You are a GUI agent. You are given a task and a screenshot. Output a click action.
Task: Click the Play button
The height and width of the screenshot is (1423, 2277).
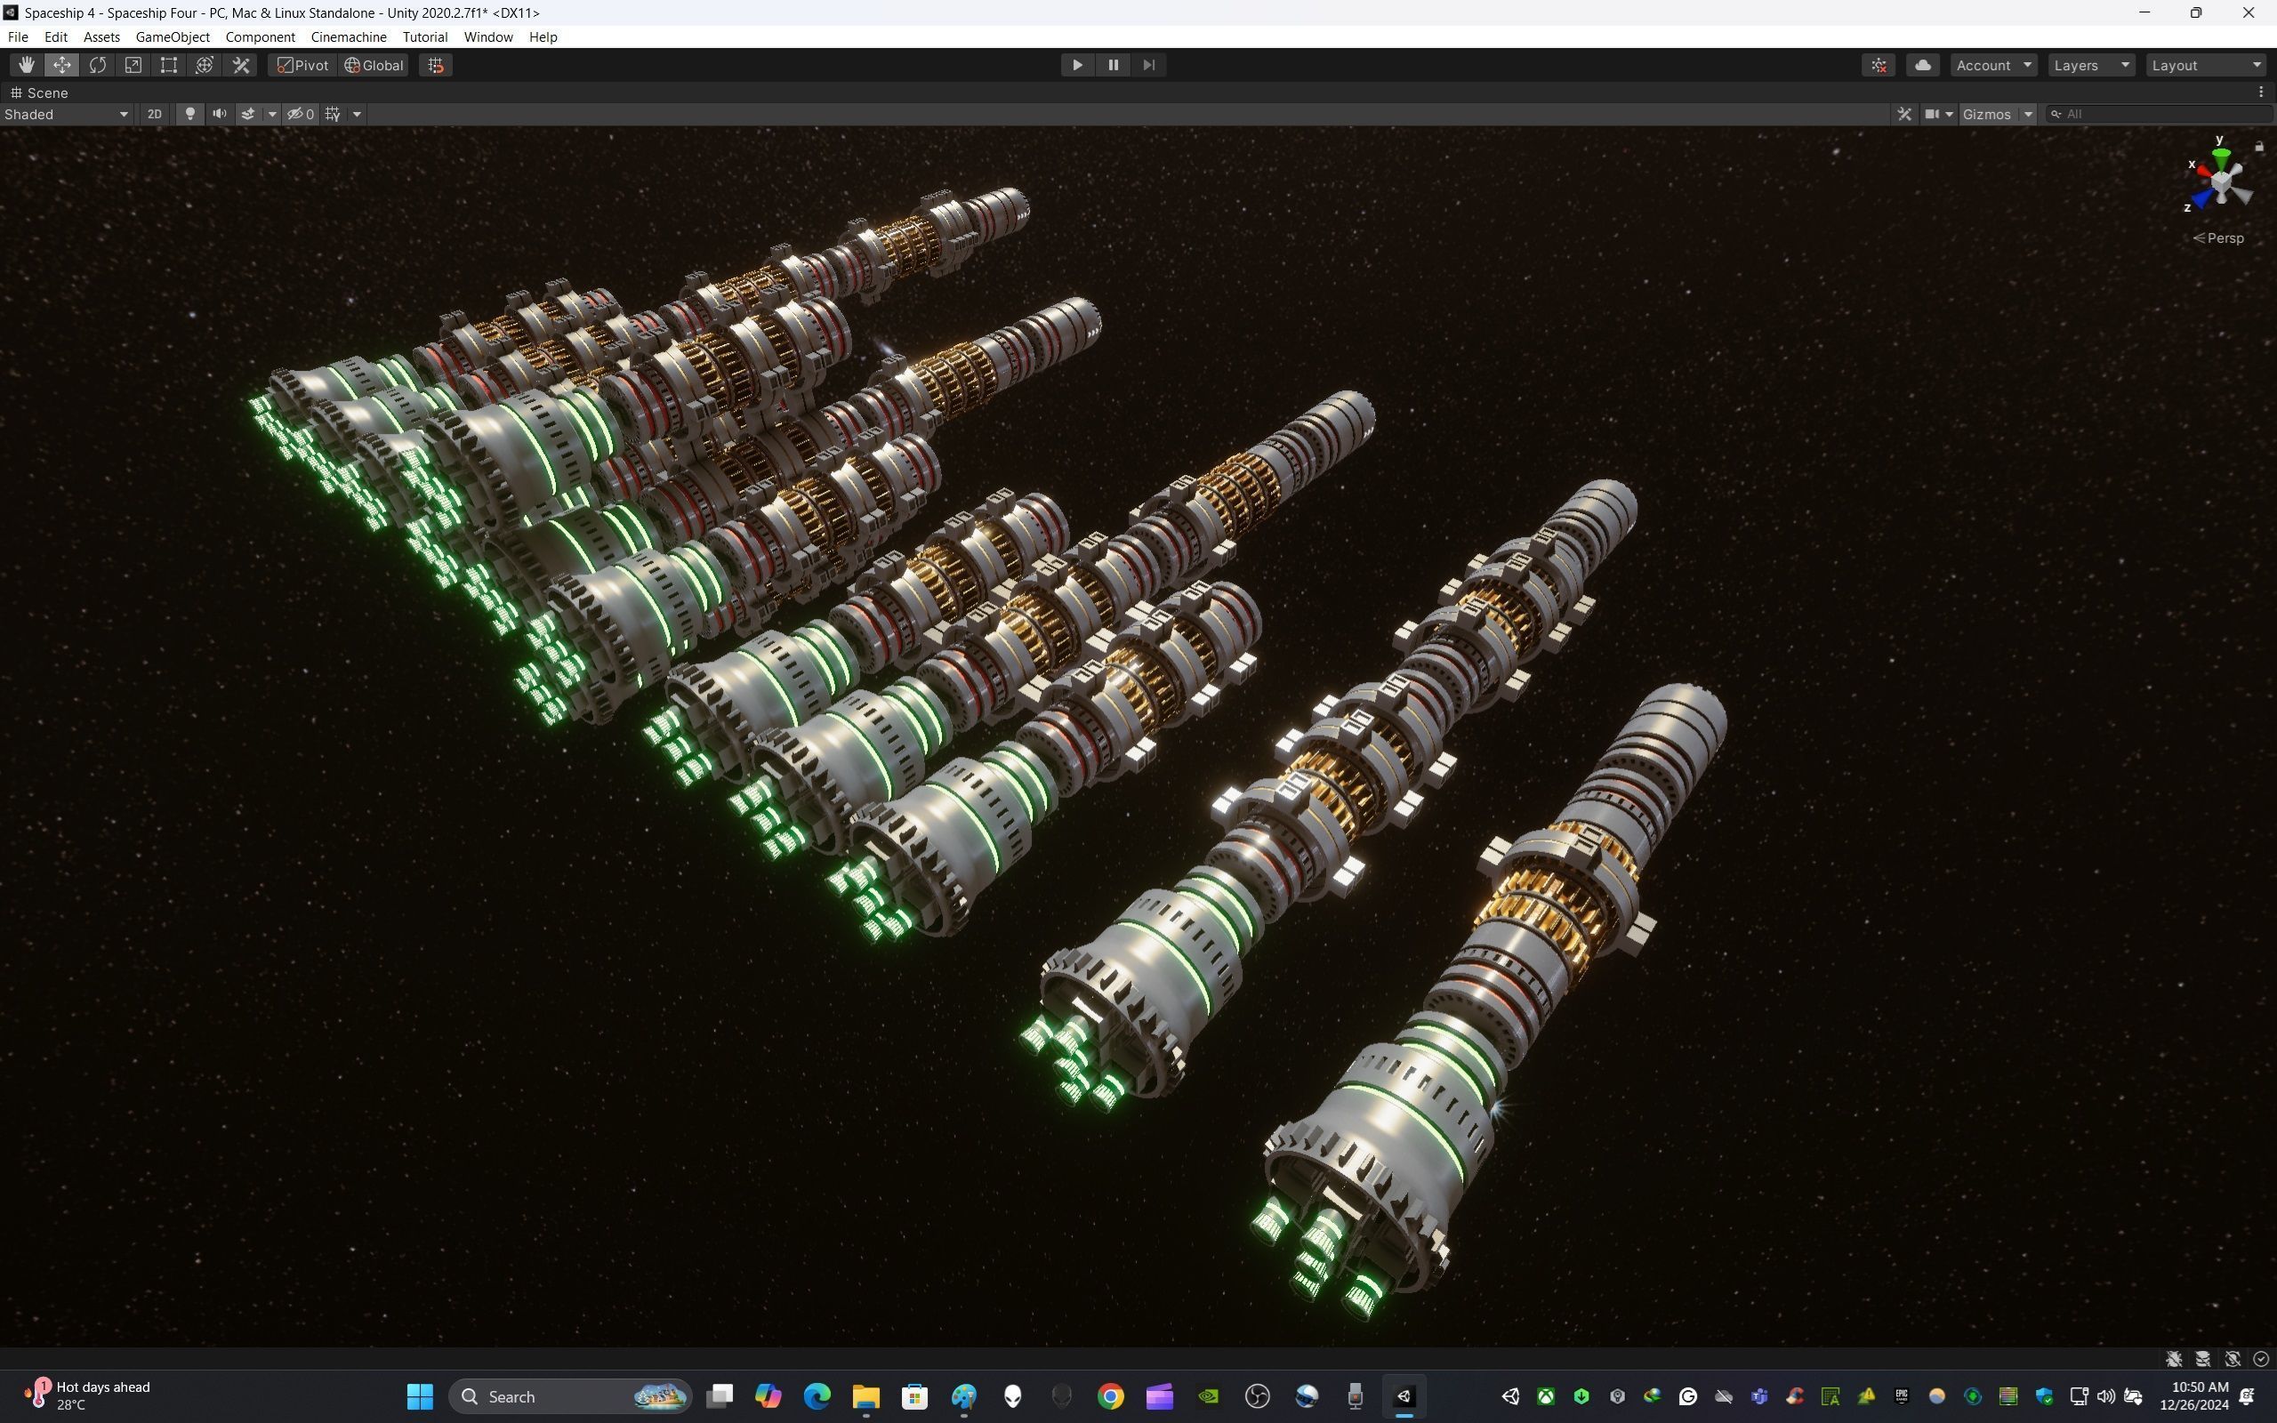pyautogui.click(x=1077, y=65)
